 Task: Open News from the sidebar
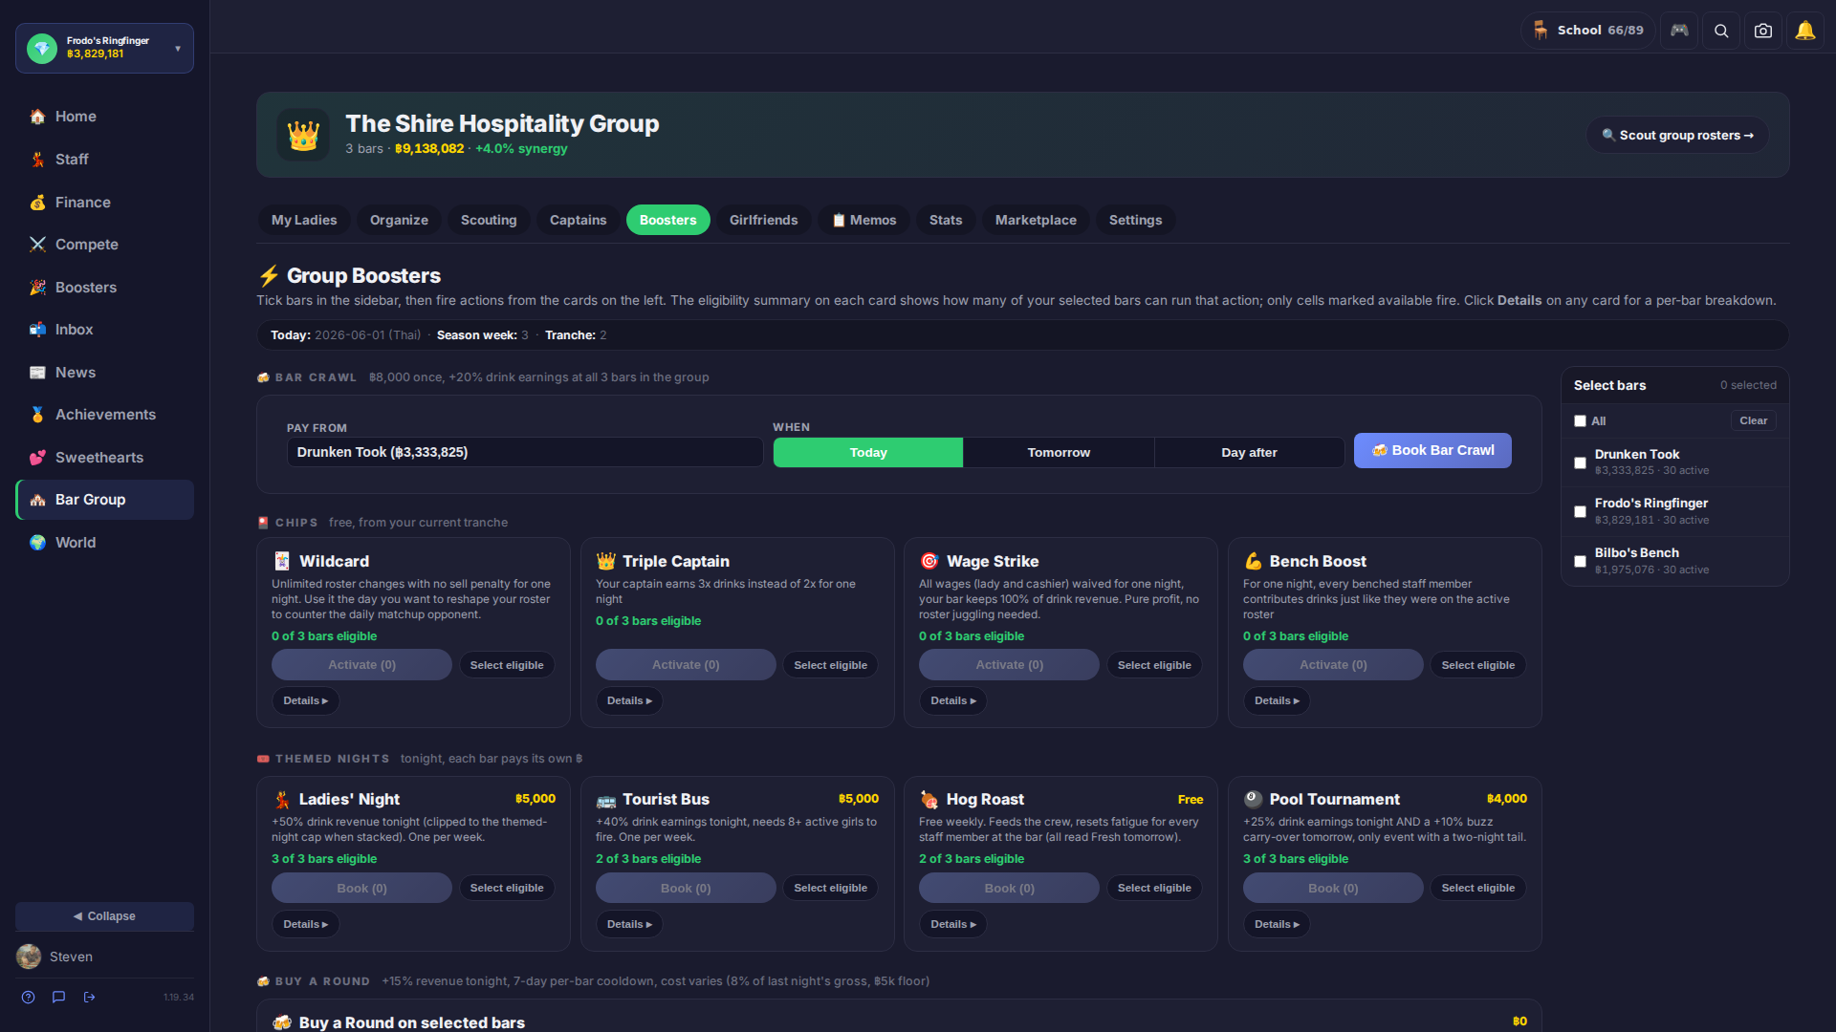pos(104,373)
